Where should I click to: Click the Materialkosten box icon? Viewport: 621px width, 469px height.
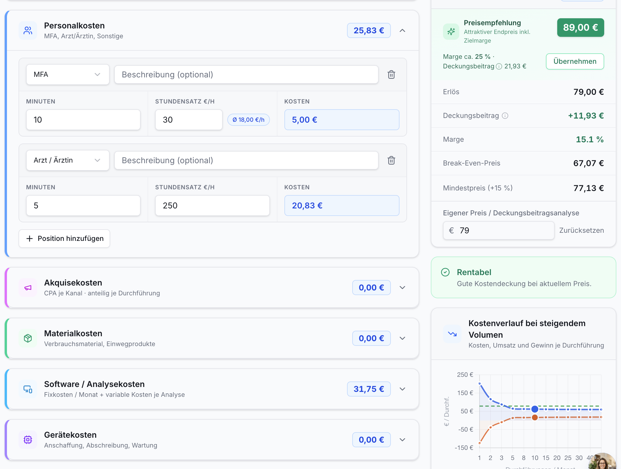point(28,338)
